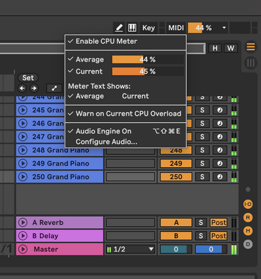
Task: Unfold the A Reverb return track
Action: tap(23, 223)
